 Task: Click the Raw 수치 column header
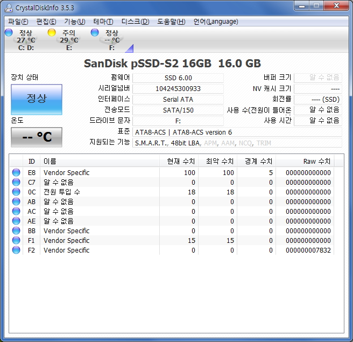click(x=305, y=161)
